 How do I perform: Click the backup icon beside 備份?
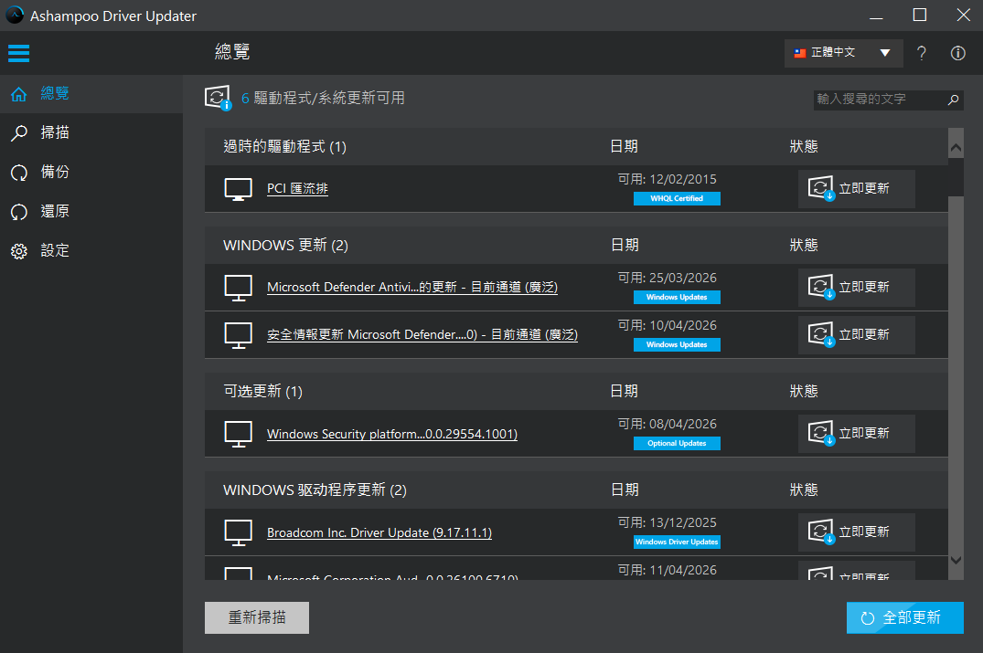pos(19,173)
